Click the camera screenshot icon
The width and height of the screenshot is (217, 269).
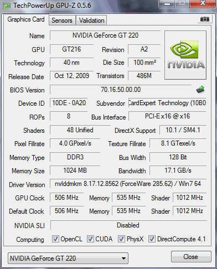tap(205, 19)
